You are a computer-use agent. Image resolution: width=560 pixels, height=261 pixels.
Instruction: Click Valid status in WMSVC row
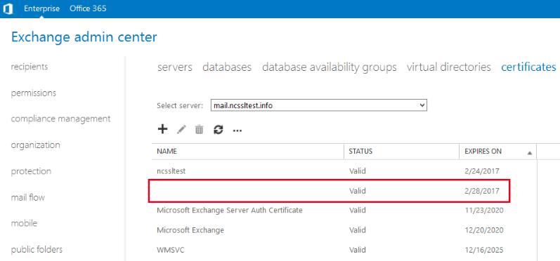[x=358, y=250]
